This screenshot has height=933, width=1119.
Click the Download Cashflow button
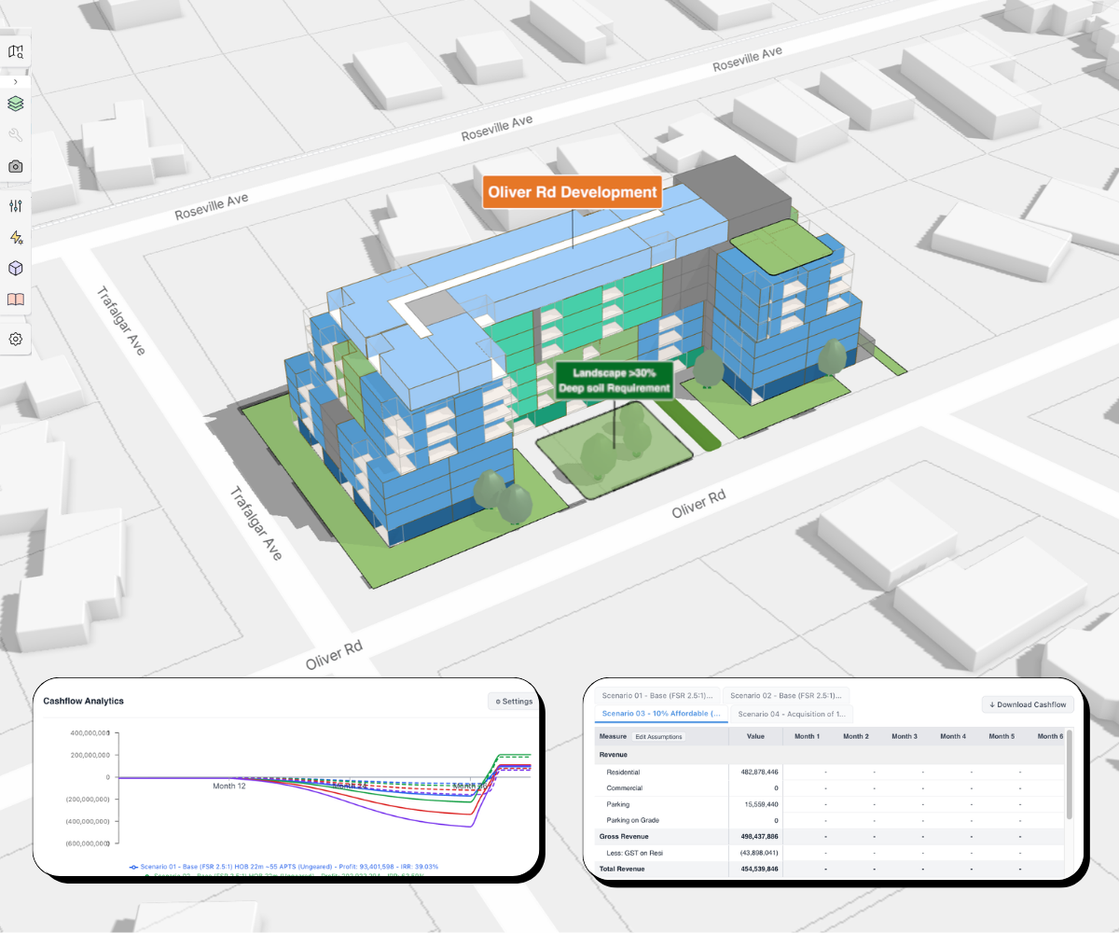[1028, 704]
